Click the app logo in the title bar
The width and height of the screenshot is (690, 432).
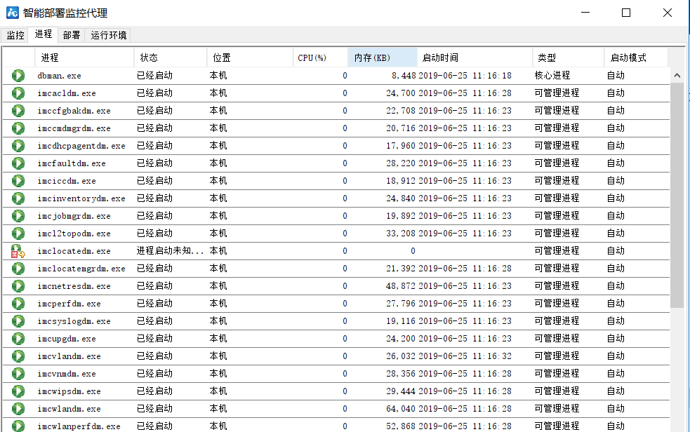coord(13,13)
